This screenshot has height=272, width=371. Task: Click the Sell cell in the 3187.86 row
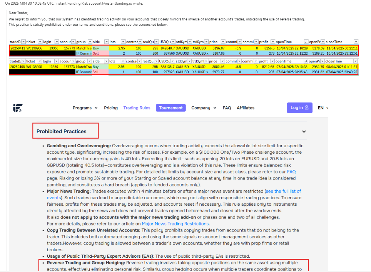[100, 54]
